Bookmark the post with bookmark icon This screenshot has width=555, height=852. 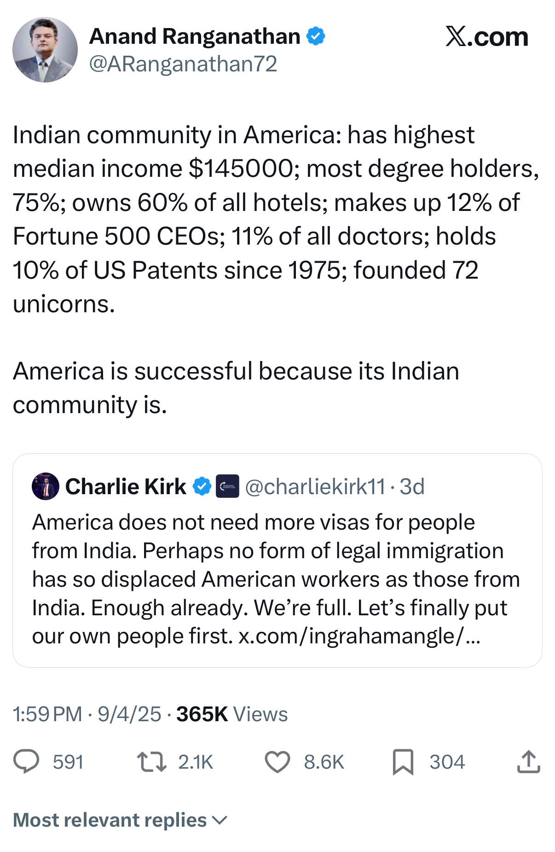403,762
